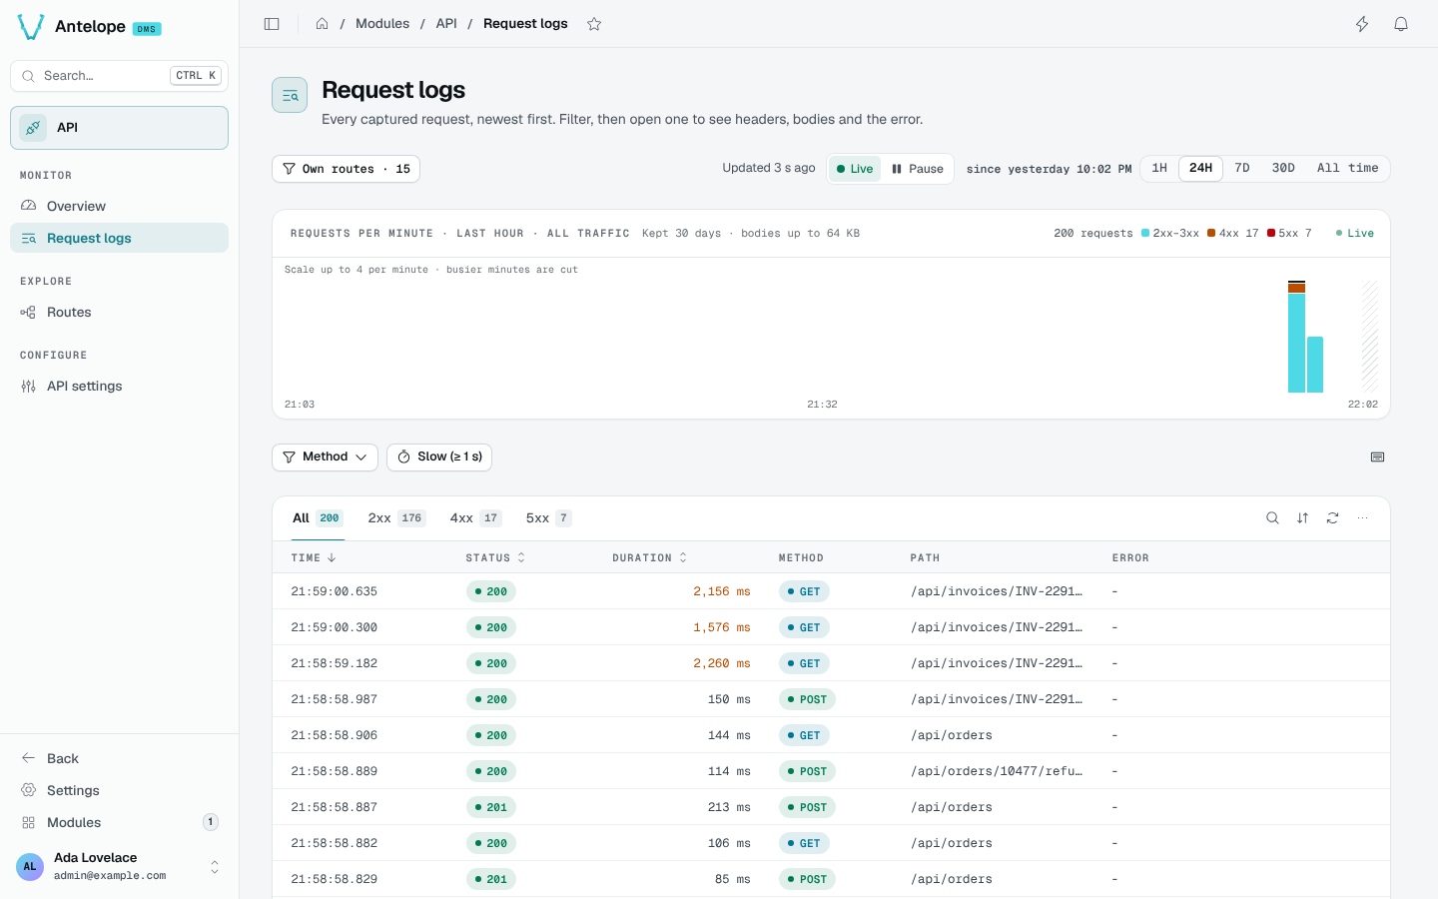Click the /api/orders/10477/refu… path

point(996,771)
